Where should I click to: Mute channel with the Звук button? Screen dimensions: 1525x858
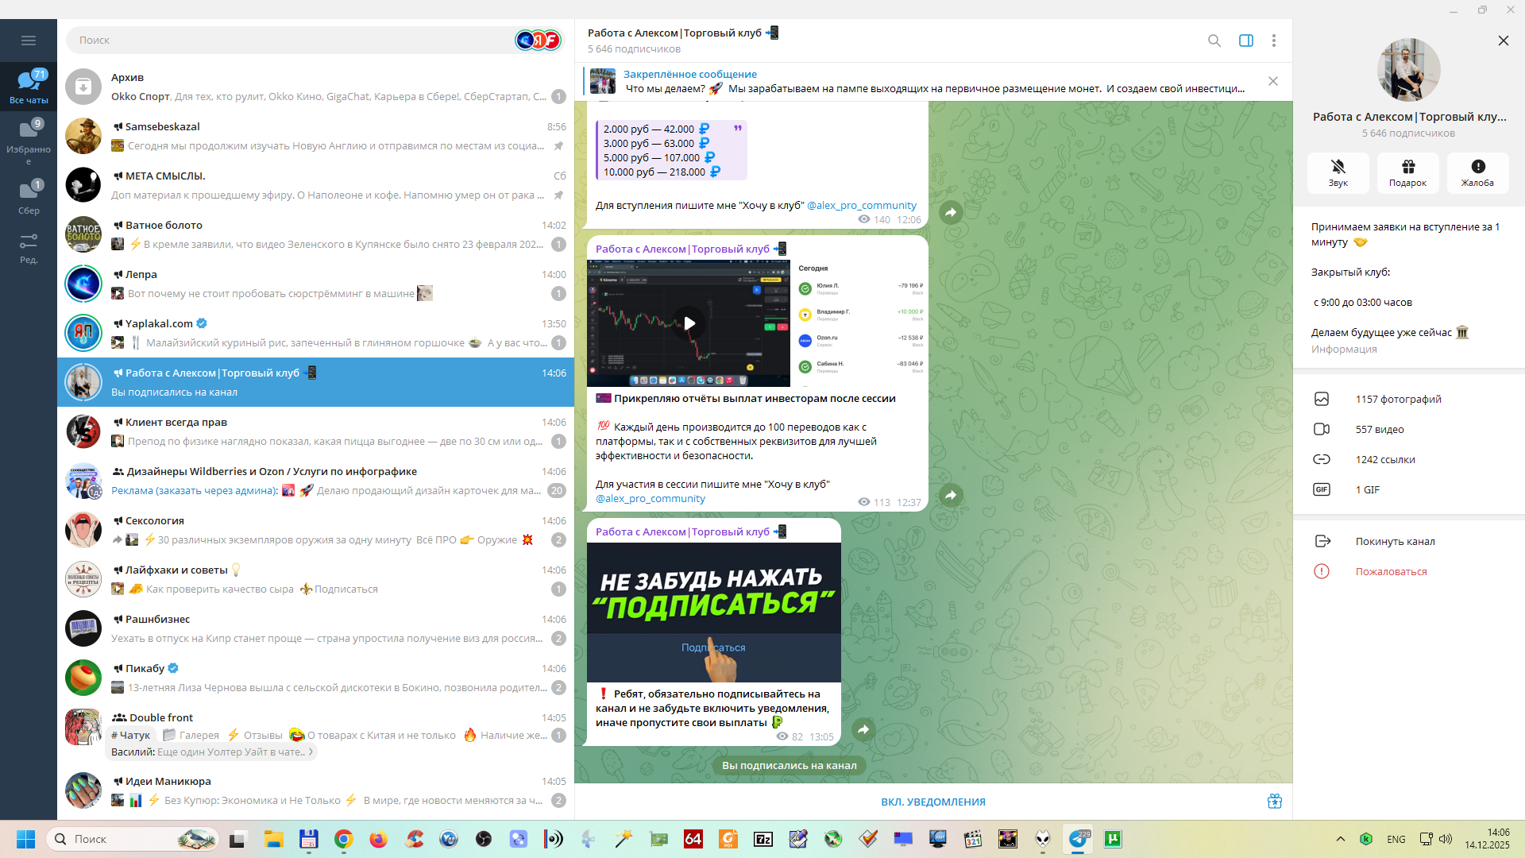(x=1338, y=172)
